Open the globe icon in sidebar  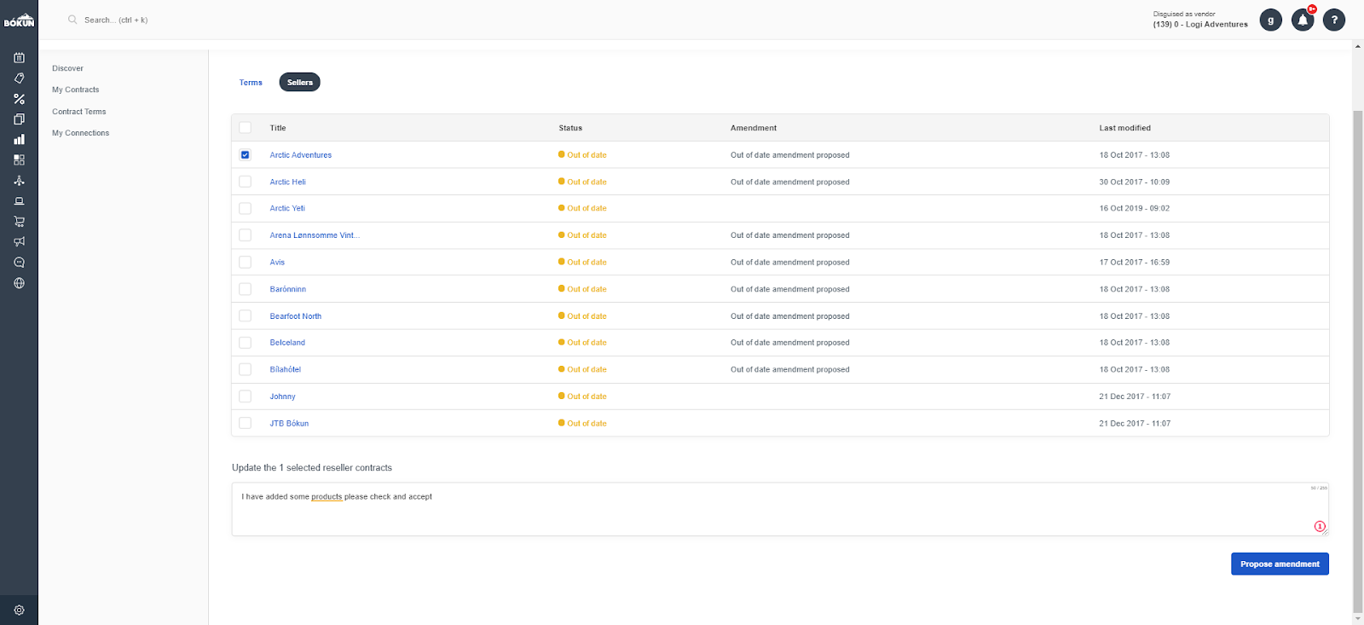(19, 283)
